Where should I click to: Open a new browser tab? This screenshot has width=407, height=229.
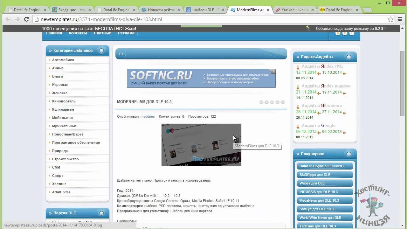pos(367,10)
